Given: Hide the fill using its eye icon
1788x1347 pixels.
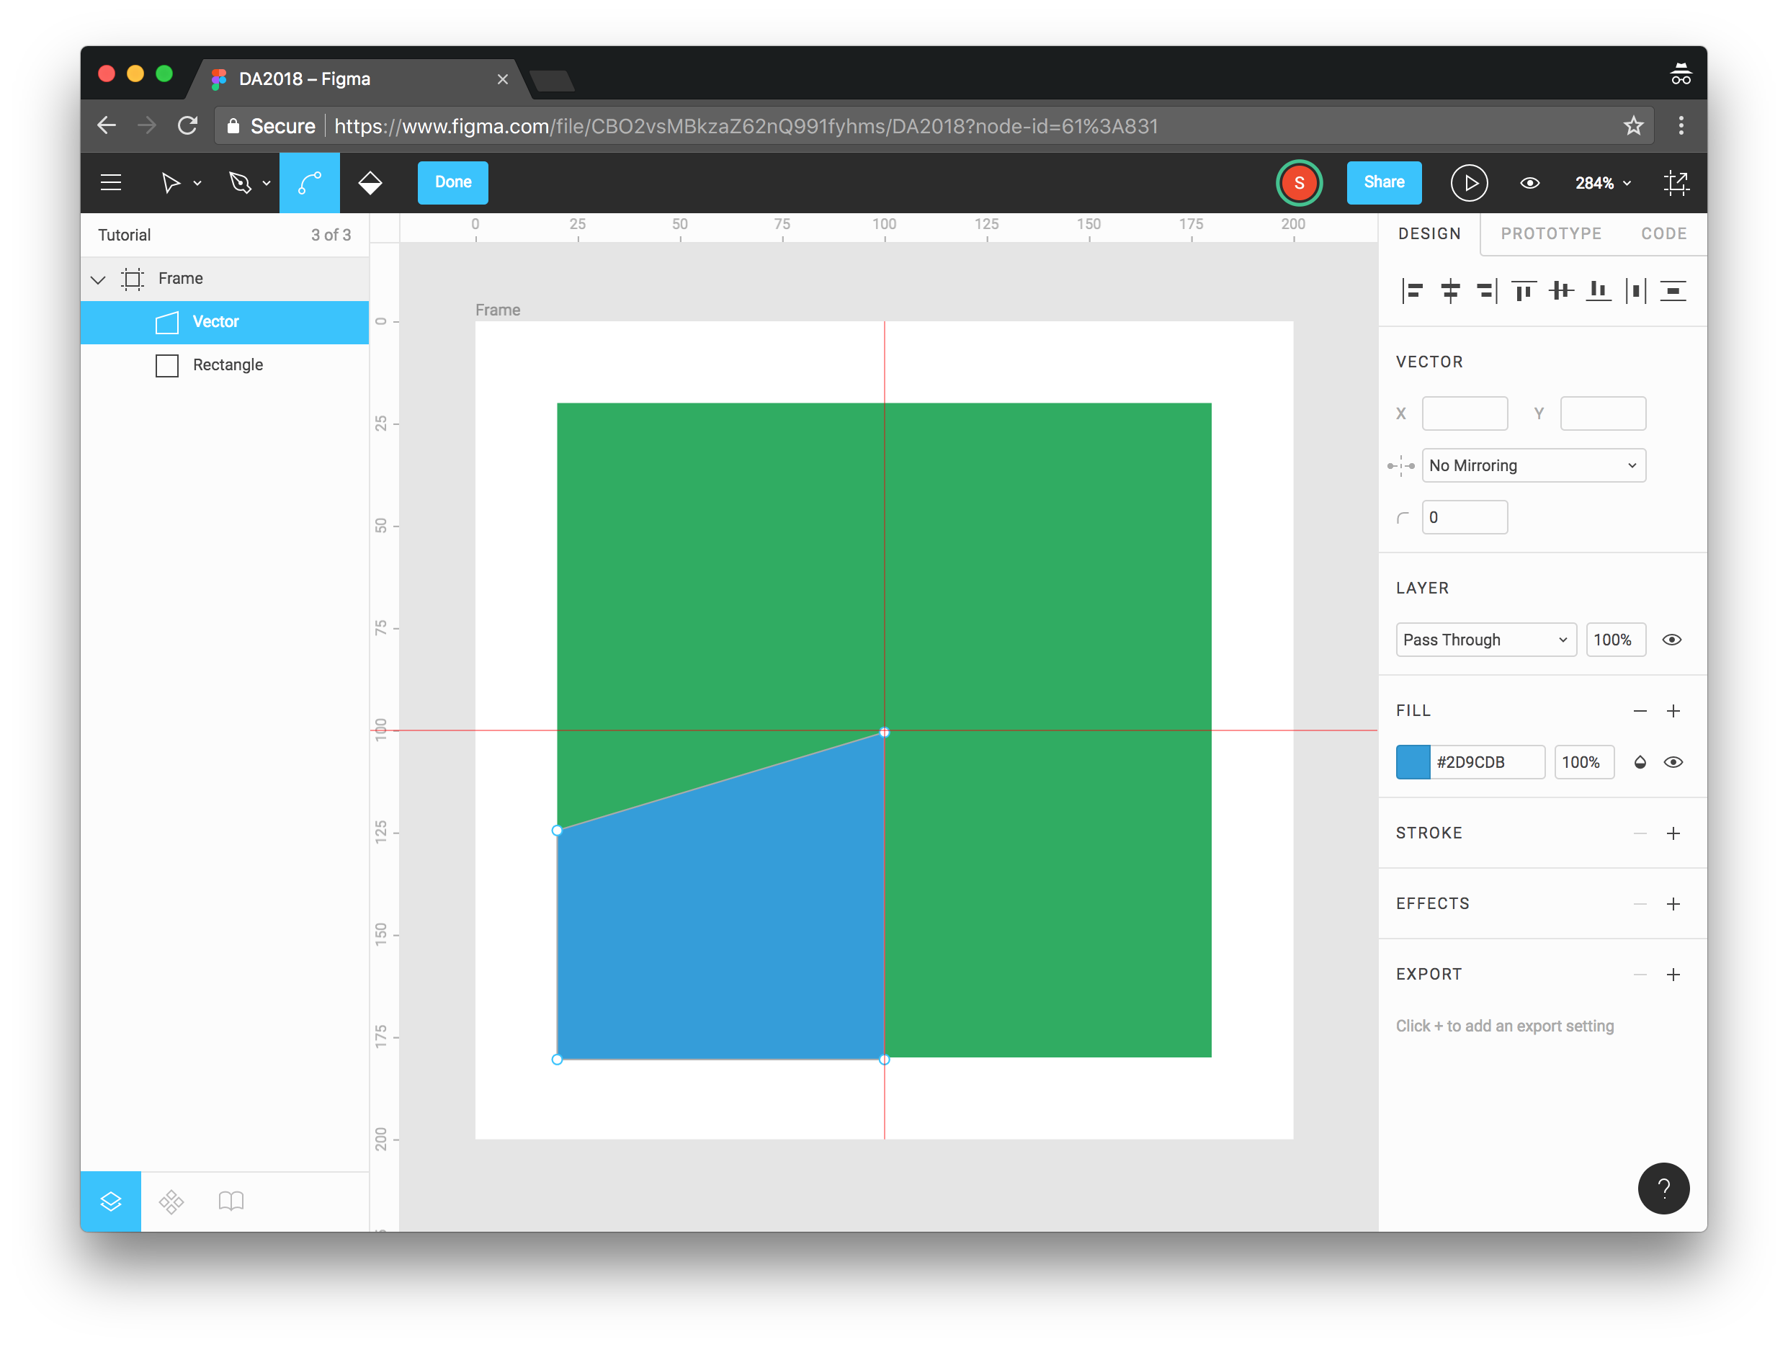Looking at the screenshot, I should click(x=1673, y=762).
